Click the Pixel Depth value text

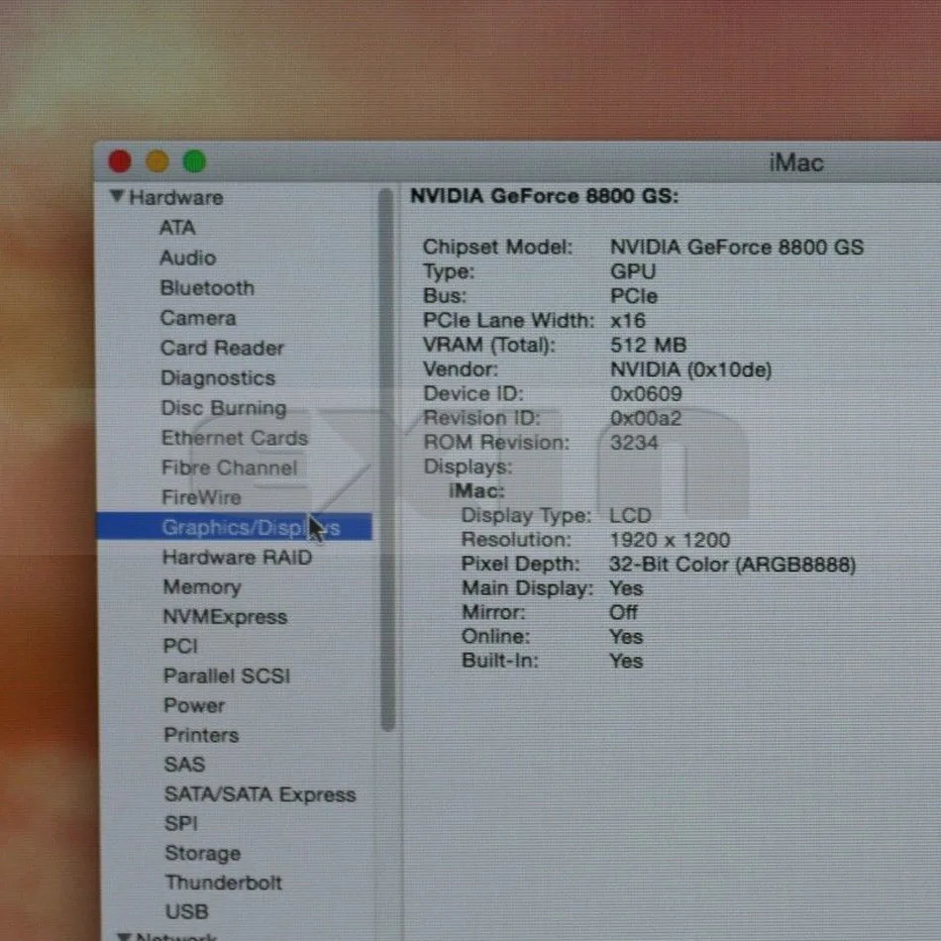(x=732, y=565)
